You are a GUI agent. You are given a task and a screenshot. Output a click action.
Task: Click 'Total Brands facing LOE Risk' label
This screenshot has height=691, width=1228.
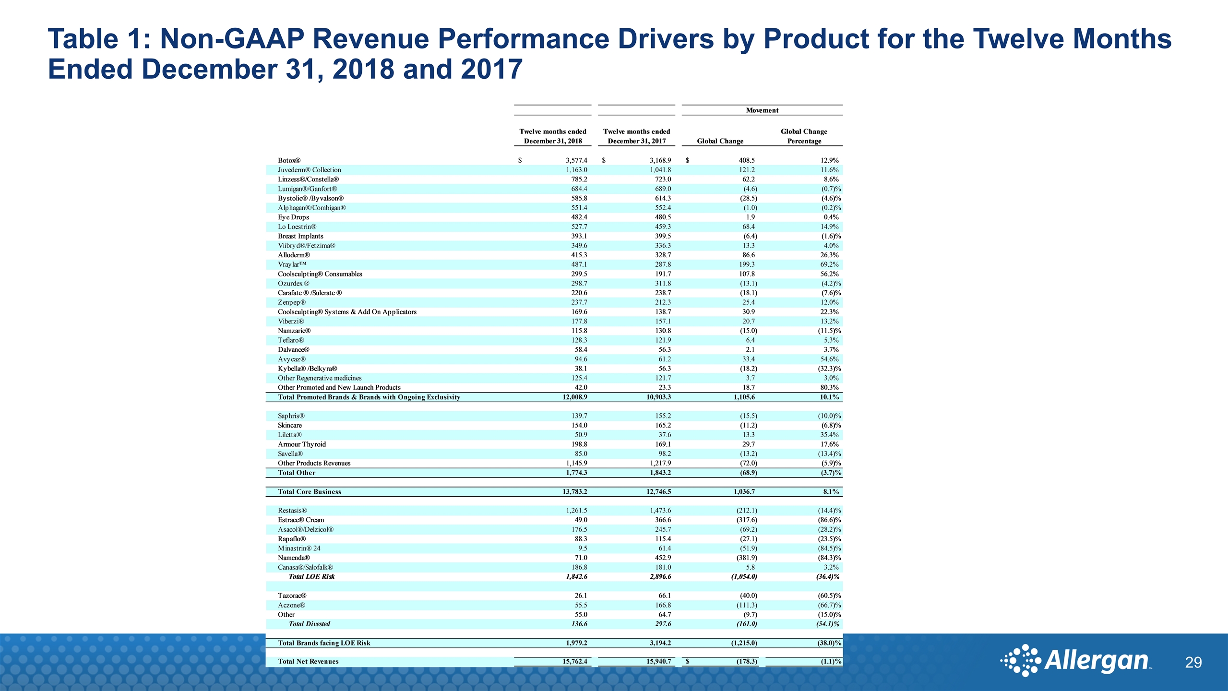point(324,643)
